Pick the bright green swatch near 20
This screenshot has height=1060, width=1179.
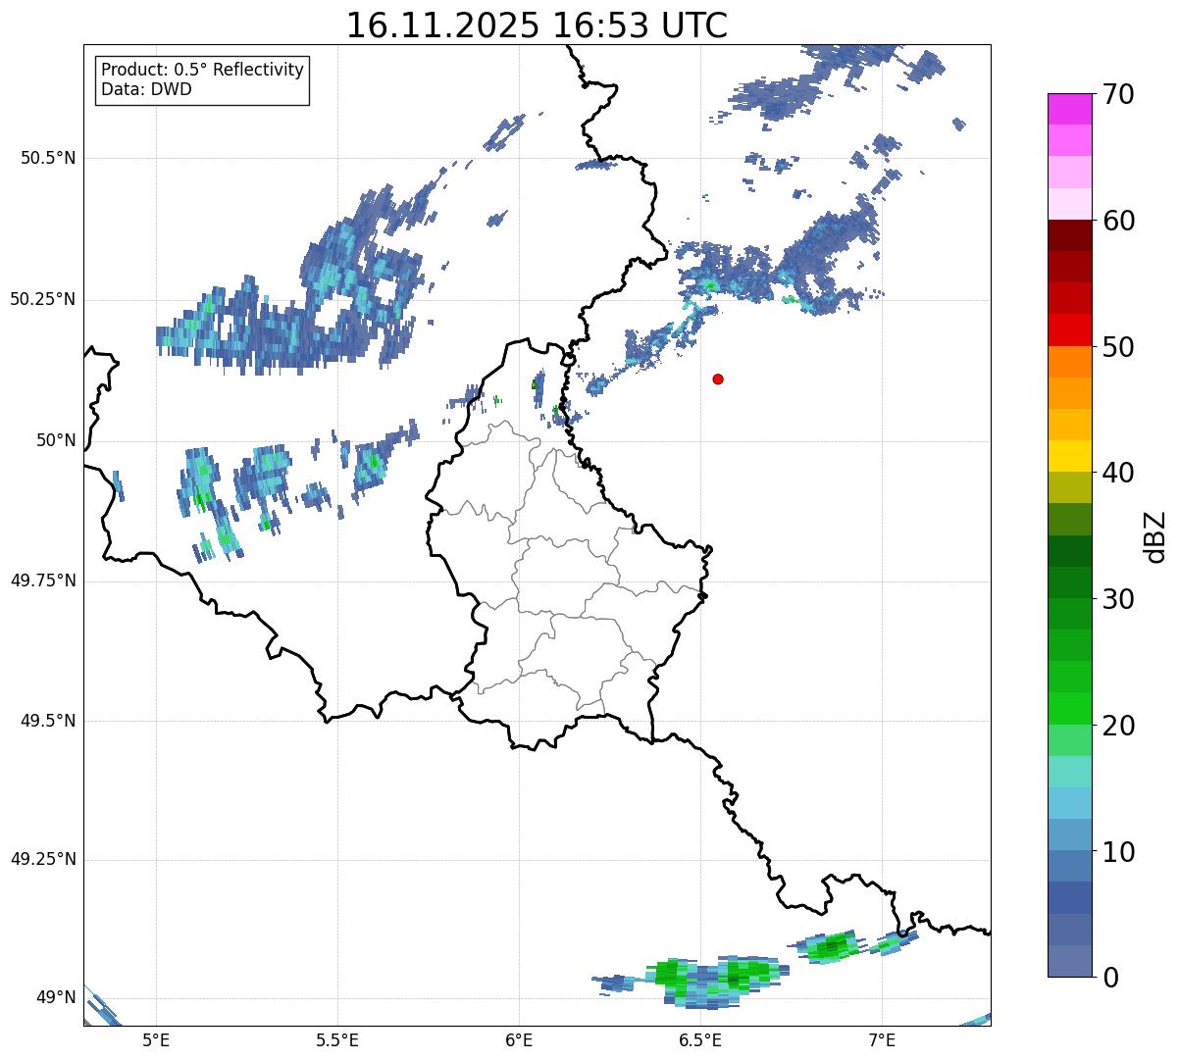[x=1069, y=708]
